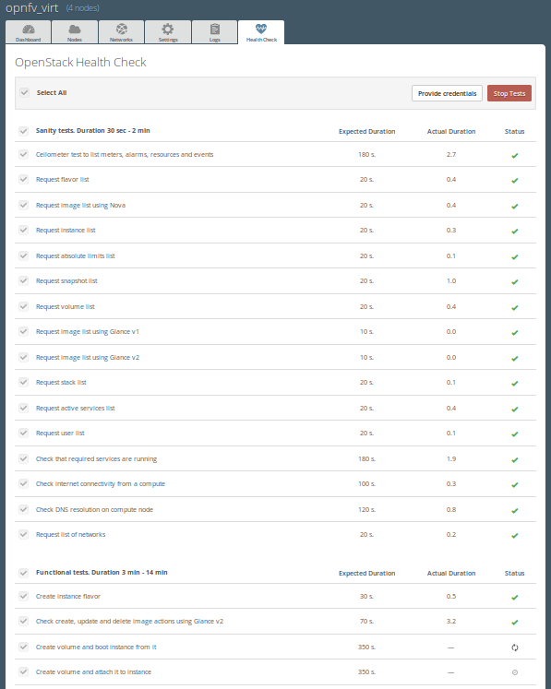Click green checkmark for Create instance flavor
The width and height of the screenshot is (551, 689).
point(515,598)
